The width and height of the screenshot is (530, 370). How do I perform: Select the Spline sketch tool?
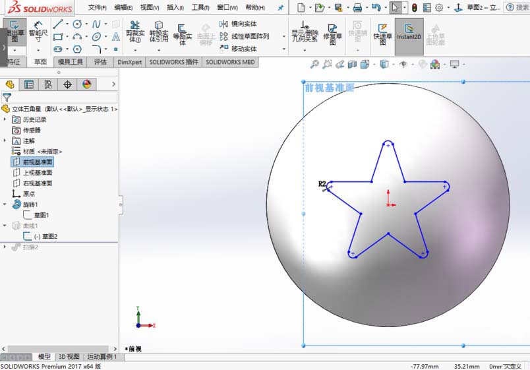click(x=96, y=24)
